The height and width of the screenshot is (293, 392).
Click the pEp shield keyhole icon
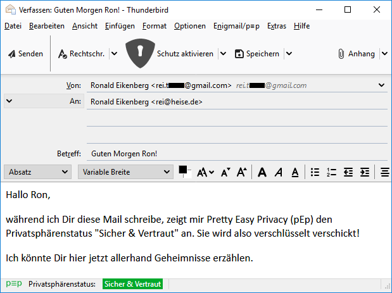(140, 53)
